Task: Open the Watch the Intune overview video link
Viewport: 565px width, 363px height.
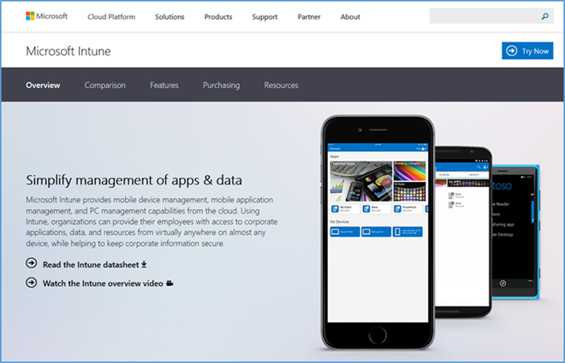Action: point(103,284)
